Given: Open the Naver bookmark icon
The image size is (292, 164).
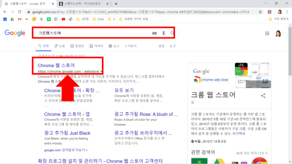Looking at the screenshot, I should pos(49,19).
